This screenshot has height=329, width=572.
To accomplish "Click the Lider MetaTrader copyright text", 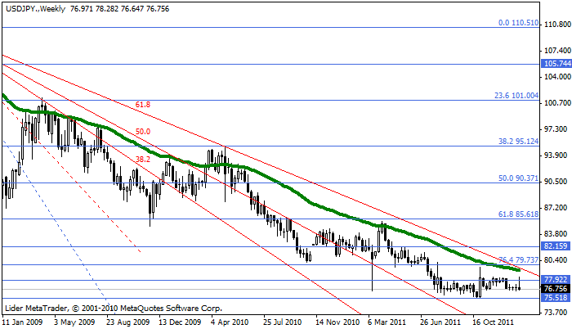I will [114, 309].
